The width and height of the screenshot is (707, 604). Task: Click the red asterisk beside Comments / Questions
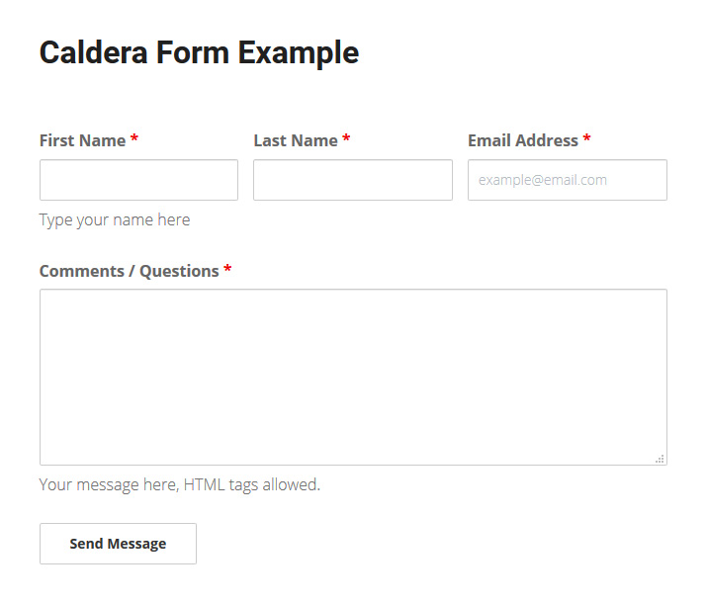pyautogui.click(x=227, y=270)
